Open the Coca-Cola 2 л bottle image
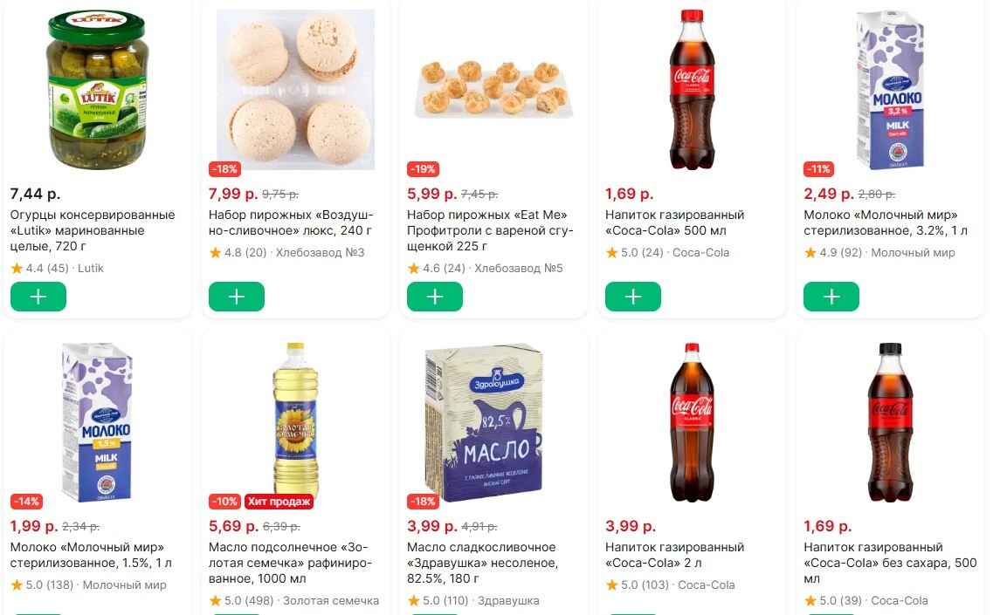The image size is (1000, 615). 692,423
